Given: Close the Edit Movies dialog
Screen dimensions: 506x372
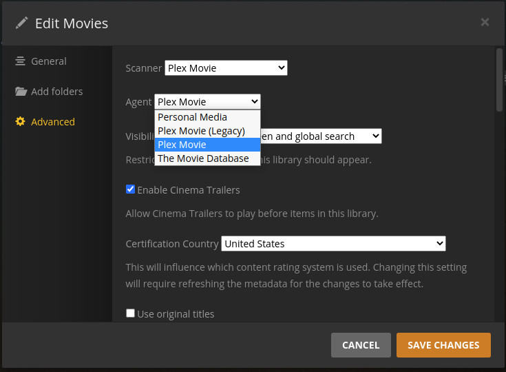Looking at the screenshot, I should click(x=485, y=23).
